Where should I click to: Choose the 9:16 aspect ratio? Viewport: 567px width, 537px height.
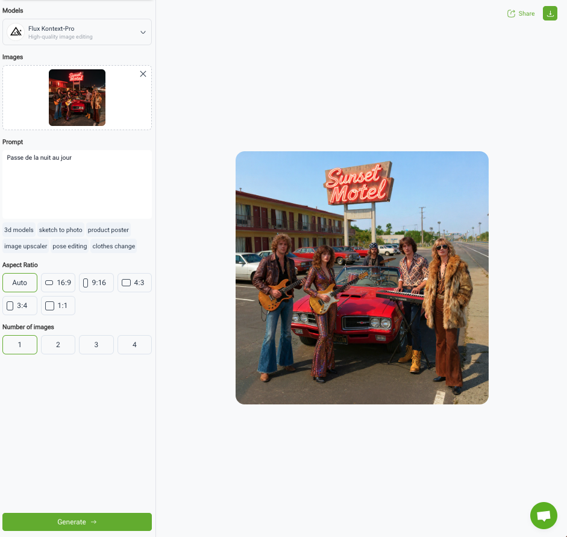(96, 283)
